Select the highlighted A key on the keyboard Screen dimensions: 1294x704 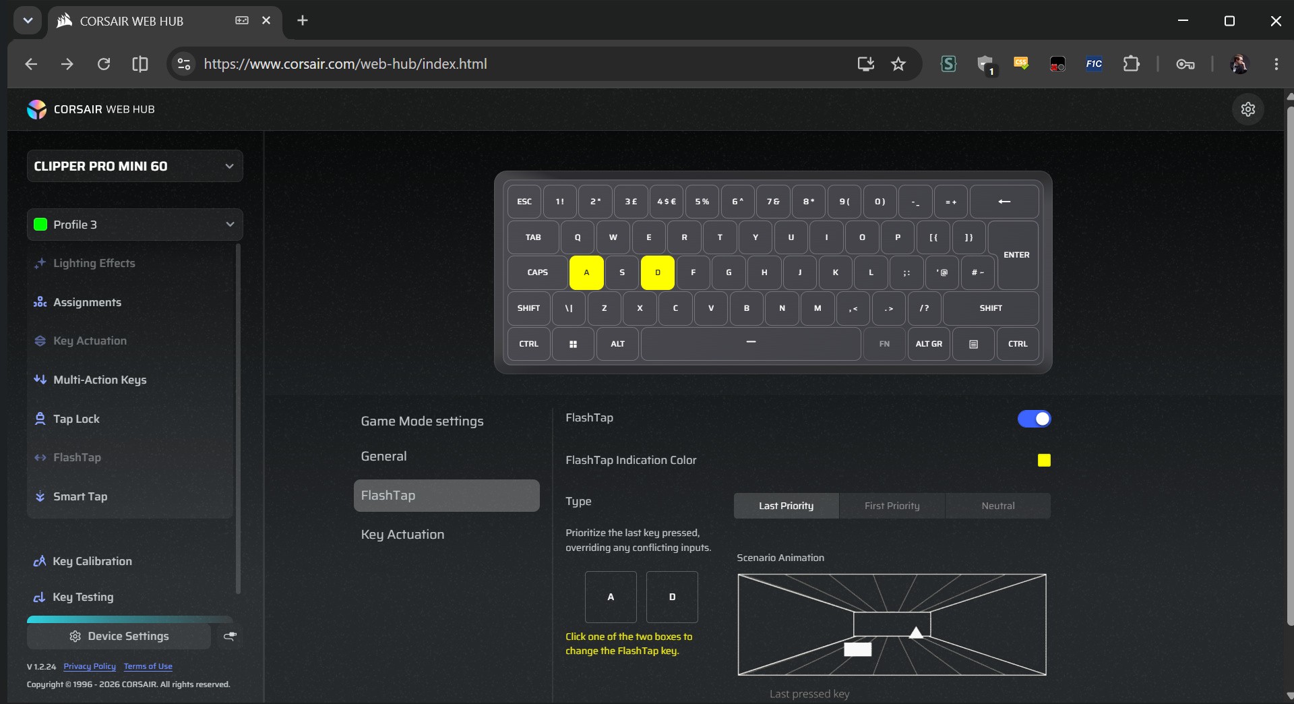tap(586, 272)
